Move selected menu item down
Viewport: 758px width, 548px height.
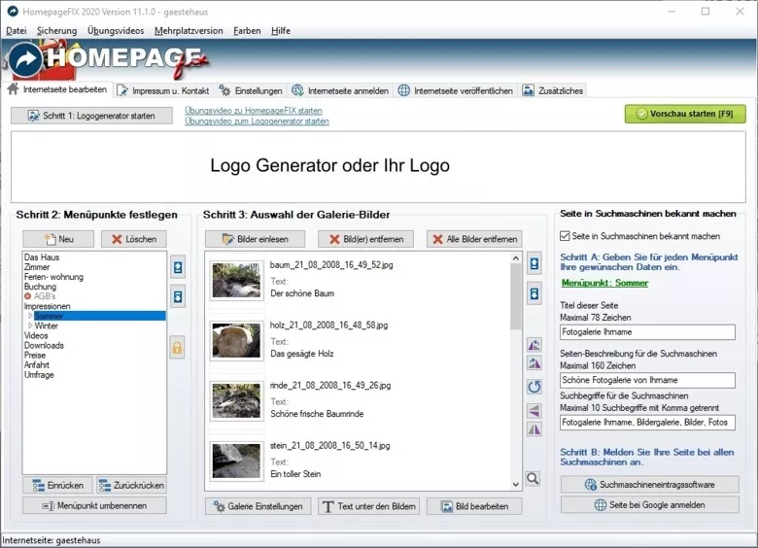click(178, 296)
